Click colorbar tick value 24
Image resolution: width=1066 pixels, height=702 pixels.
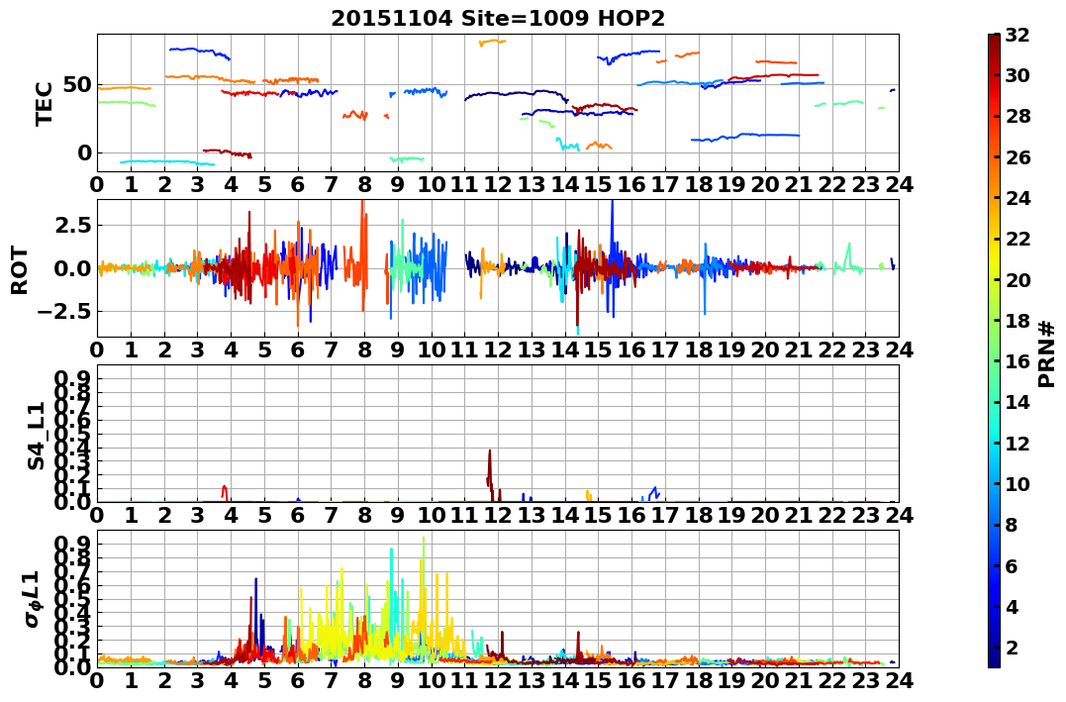(1018, 198)
